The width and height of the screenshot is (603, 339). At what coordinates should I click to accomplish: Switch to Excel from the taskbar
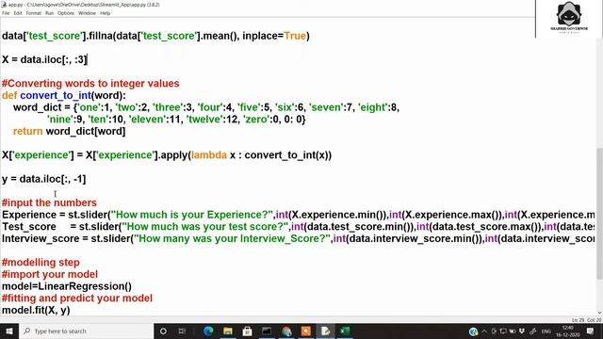click(345, 331)
